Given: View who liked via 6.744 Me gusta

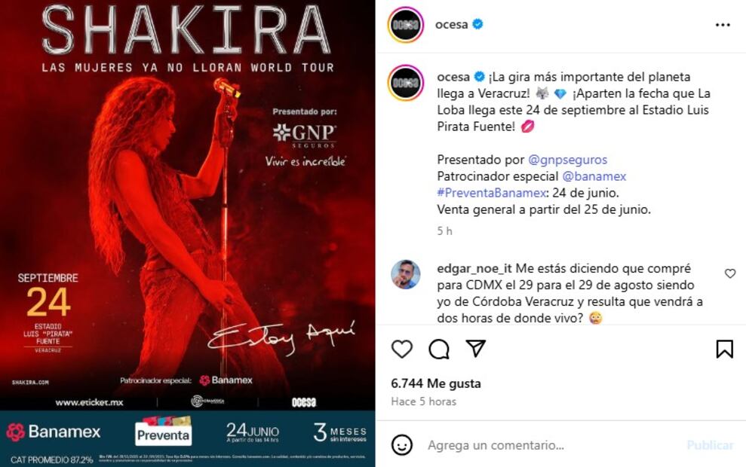Looking at the screenshot, I should pos(436,383).
